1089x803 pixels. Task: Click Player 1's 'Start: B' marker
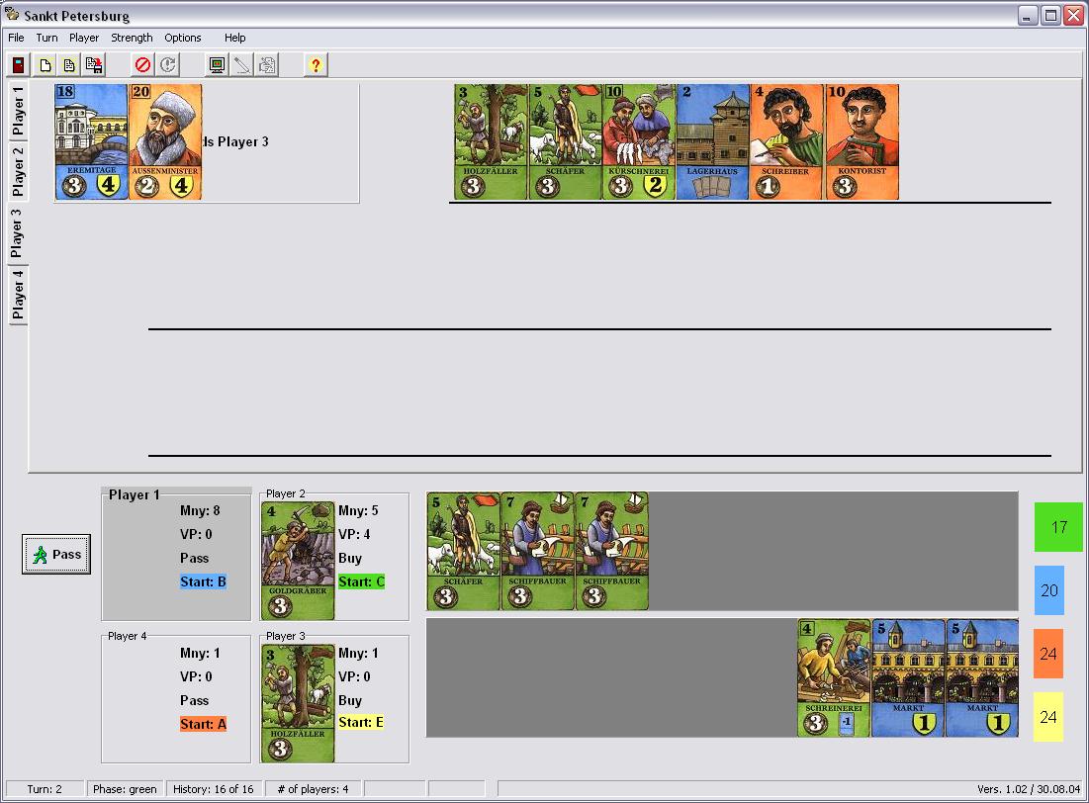(203, 582)
